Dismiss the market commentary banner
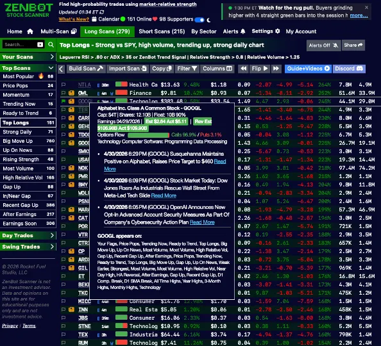Image resolution: width=381 pixels, height=346 pixels. pos(366,8)
